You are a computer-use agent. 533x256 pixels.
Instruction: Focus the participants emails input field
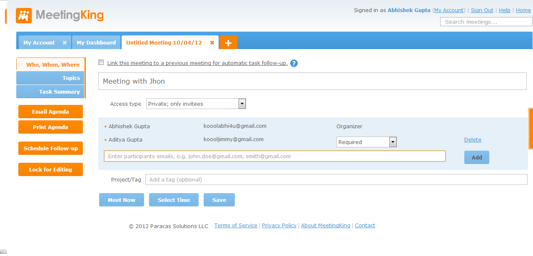click(x=274, y=156)
